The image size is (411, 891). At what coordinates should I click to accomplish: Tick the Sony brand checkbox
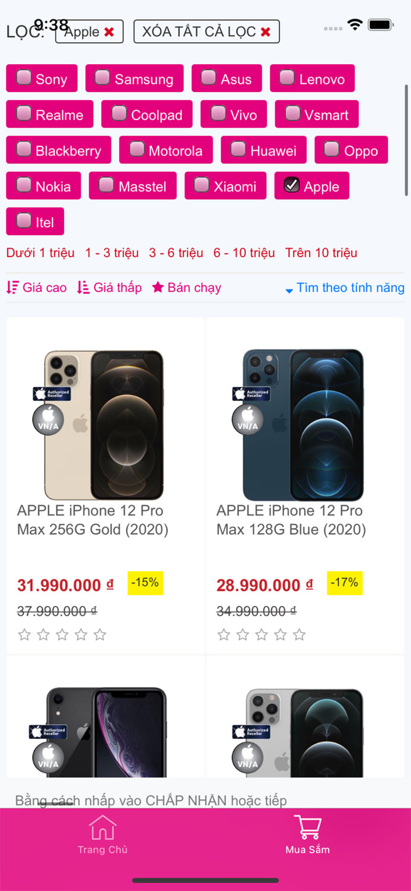(x=24, y=77)
